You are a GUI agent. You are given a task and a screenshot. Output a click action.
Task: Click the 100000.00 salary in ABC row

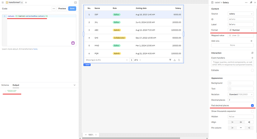point(176,30)
